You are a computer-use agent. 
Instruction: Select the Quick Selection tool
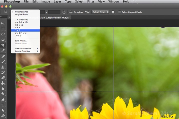pos(3,40)
